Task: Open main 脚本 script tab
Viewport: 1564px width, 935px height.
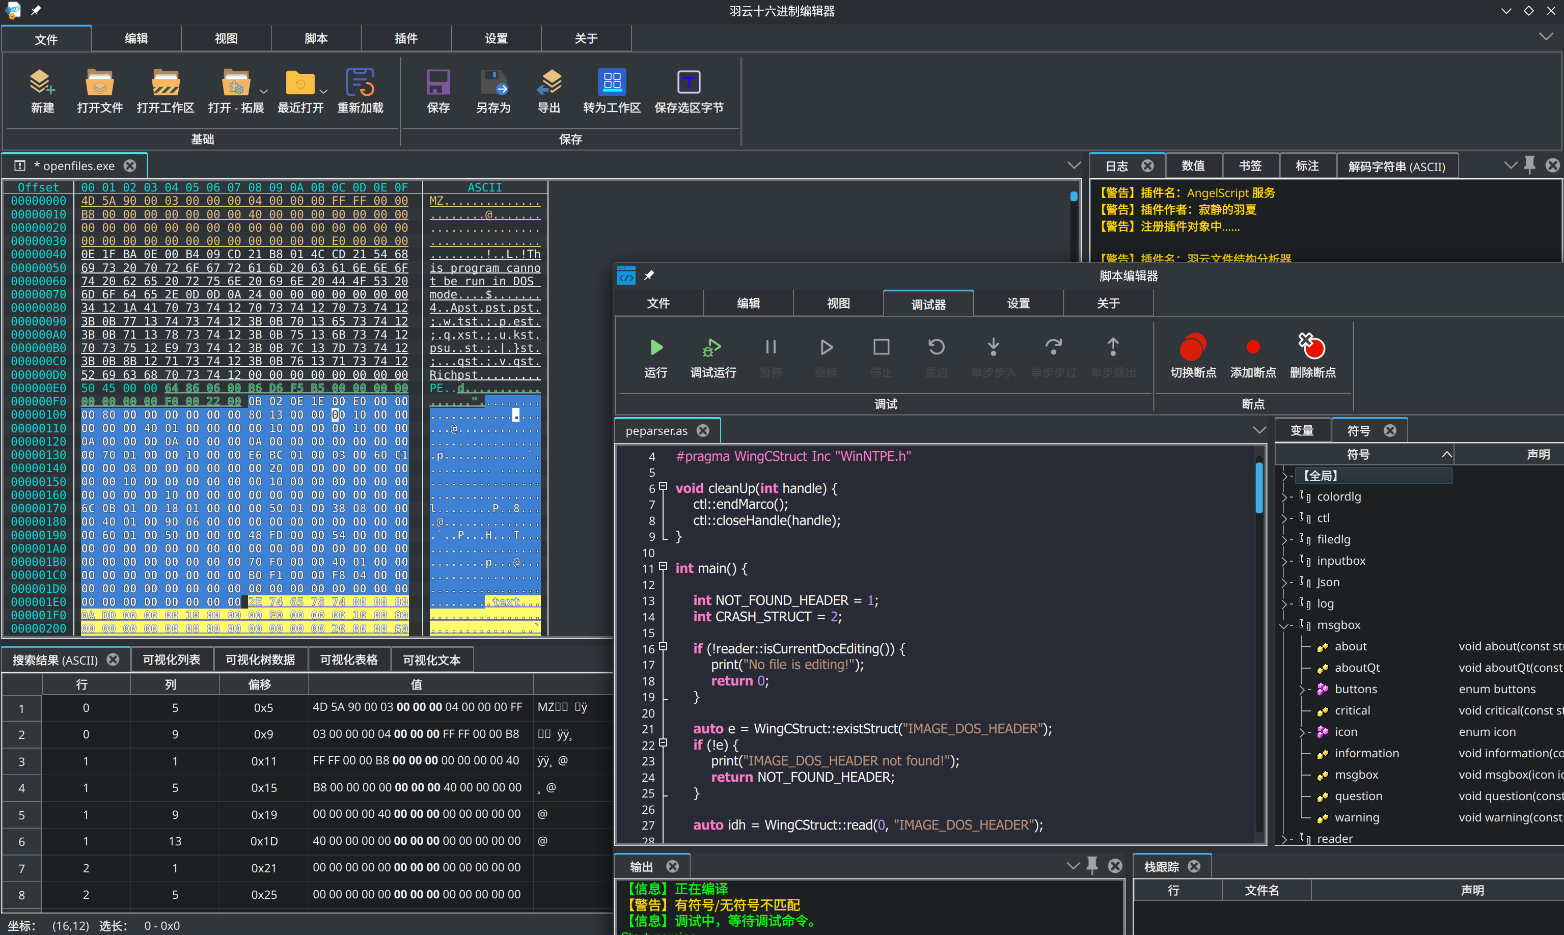Action: click(316, 38)
